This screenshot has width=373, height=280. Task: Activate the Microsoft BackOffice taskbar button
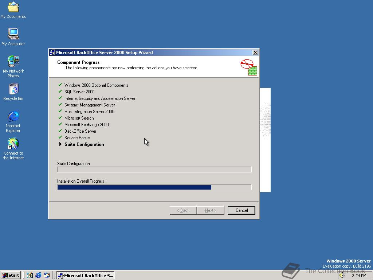click(x=86, y=276)
